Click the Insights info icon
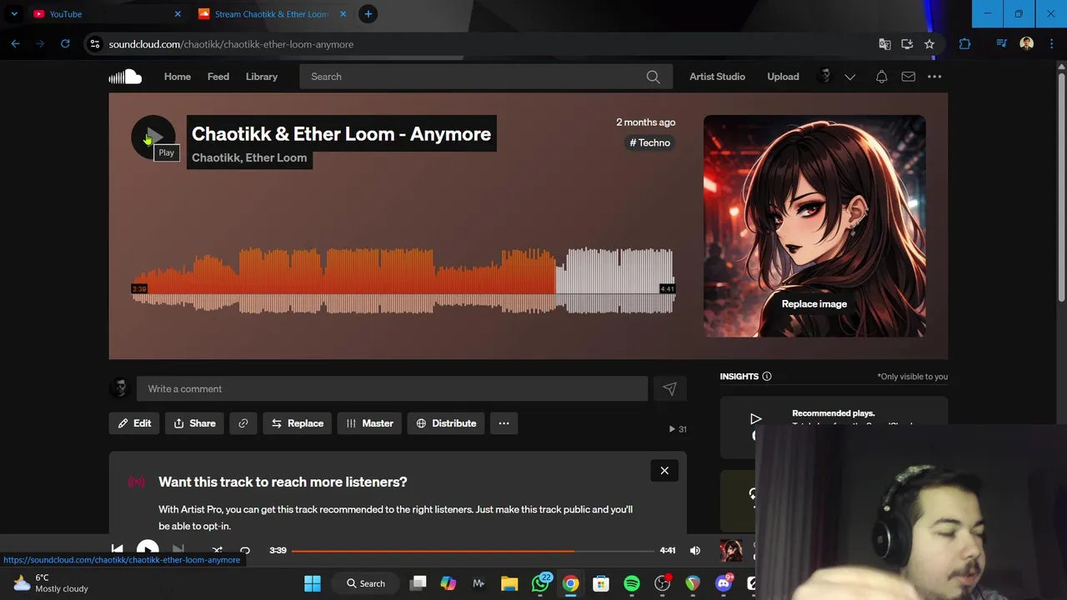 pos(767,377)
